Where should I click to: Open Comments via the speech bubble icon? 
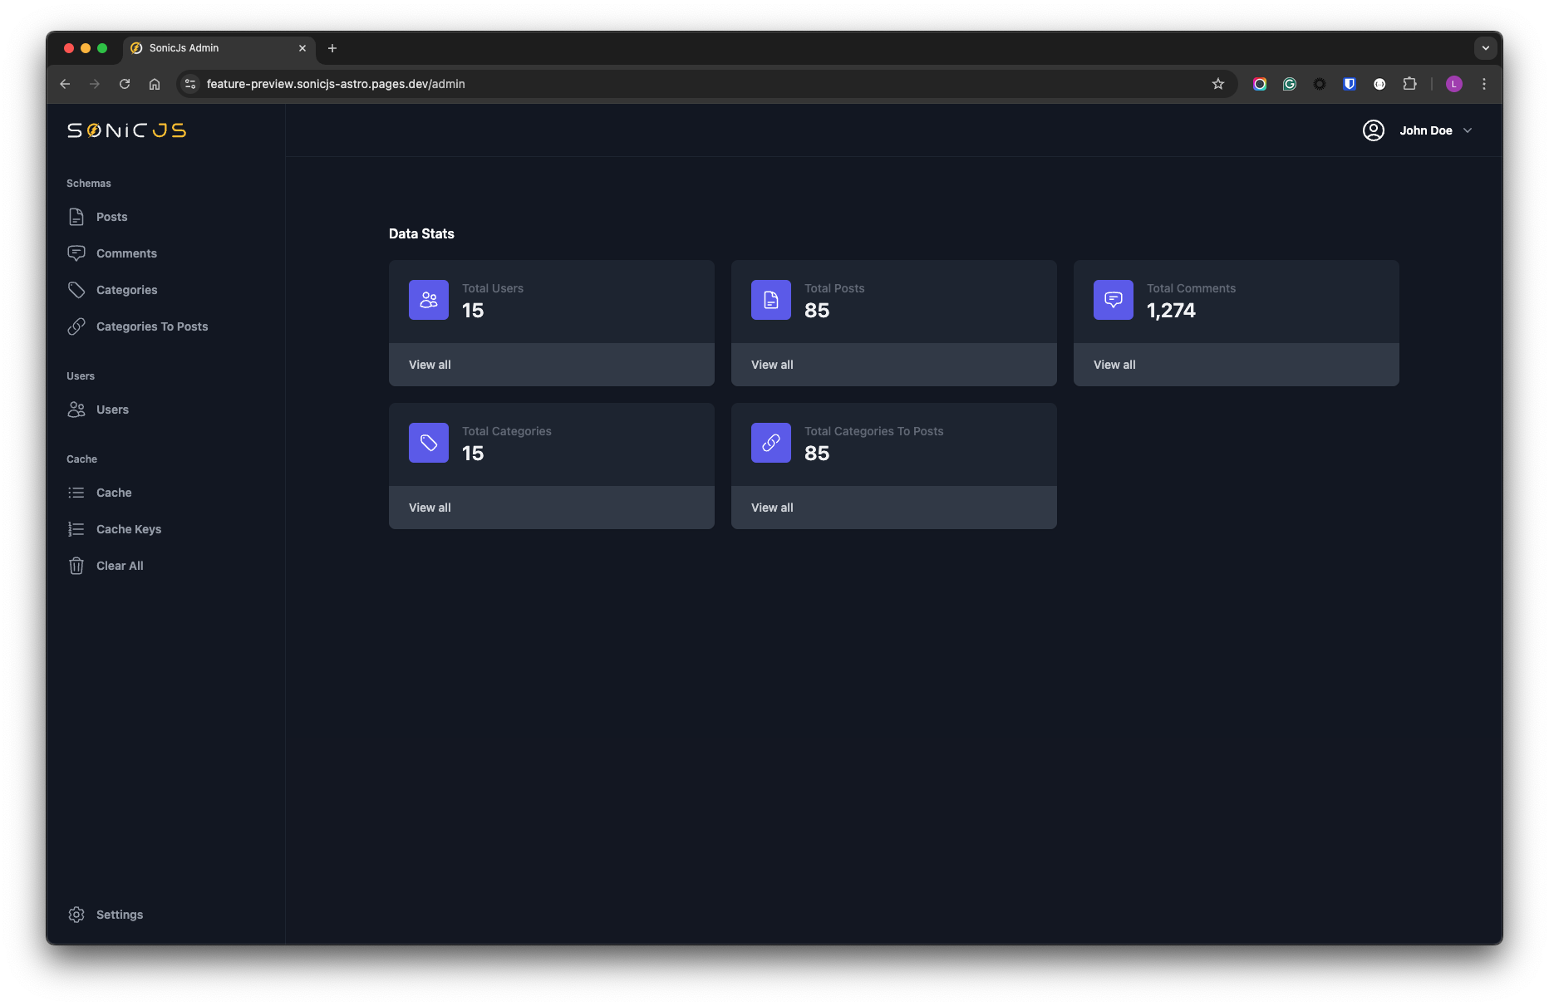[76, 253]
